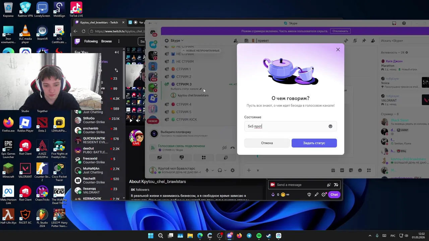
Task: Open Spotify from the taskbar
Action: tap(259, 236)
